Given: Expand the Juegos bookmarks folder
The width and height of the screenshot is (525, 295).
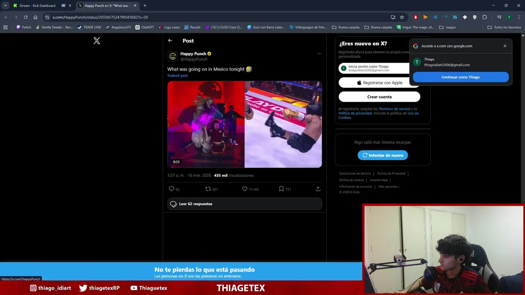Looking at the screenshot, I should click(x=447, y=27).
